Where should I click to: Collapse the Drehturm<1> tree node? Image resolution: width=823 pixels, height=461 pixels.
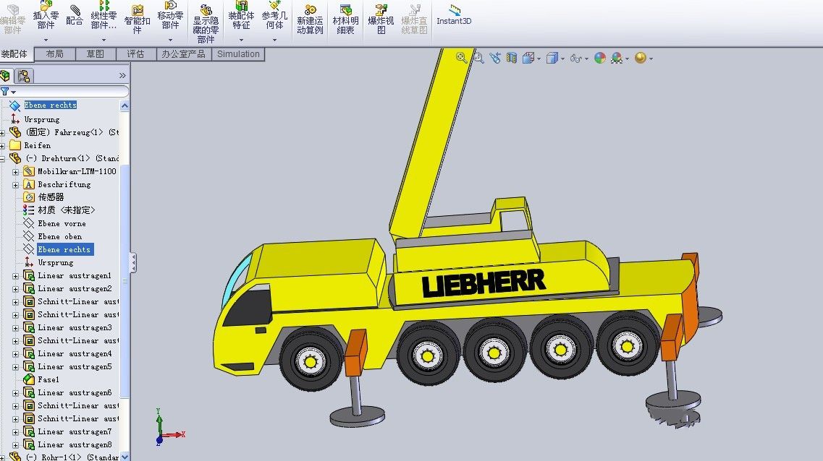(3, 159)
